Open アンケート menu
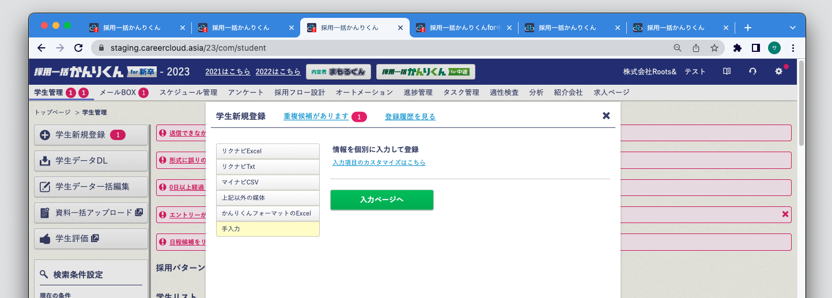 [x=245, y=92]
